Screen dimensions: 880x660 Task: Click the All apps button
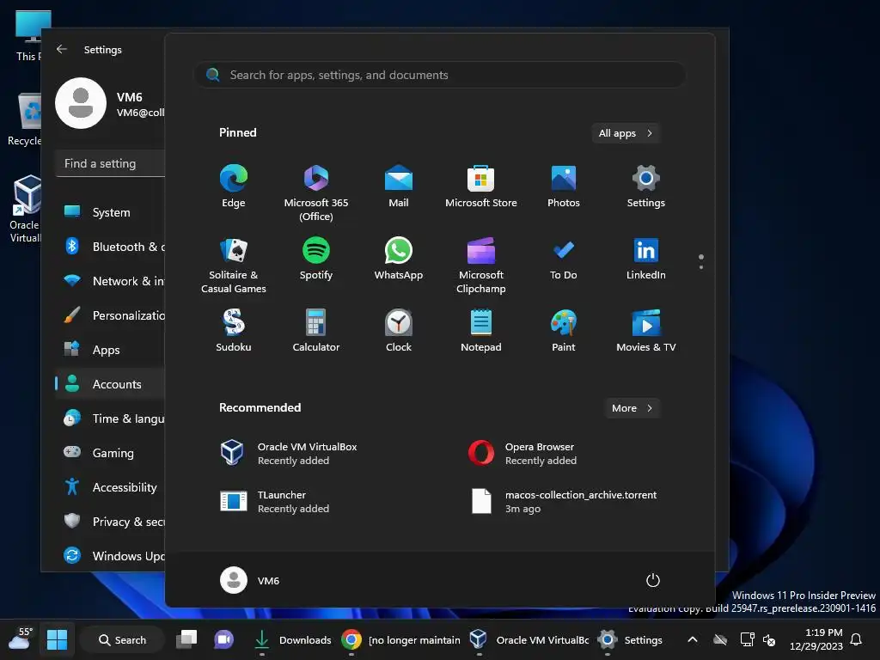click(x=626, y=133)
